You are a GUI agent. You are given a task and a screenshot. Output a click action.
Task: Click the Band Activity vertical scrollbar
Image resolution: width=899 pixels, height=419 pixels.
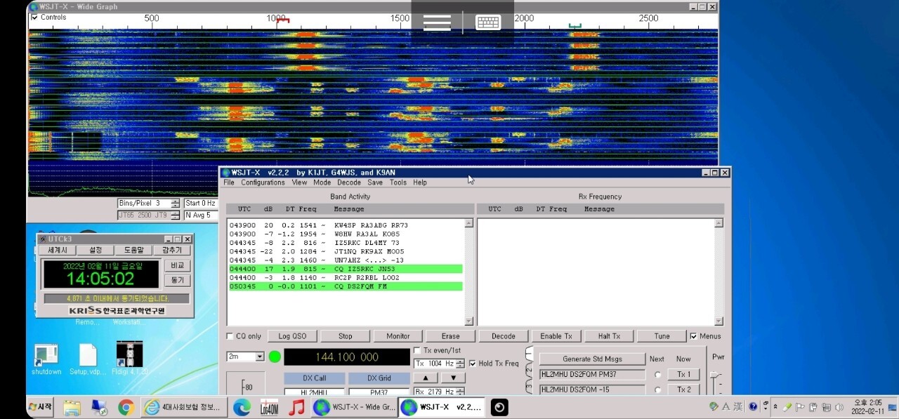pyautogui.click(x=469, y=272)
